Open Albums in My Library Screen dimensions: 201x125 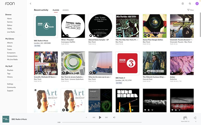[x=10, y=43]
